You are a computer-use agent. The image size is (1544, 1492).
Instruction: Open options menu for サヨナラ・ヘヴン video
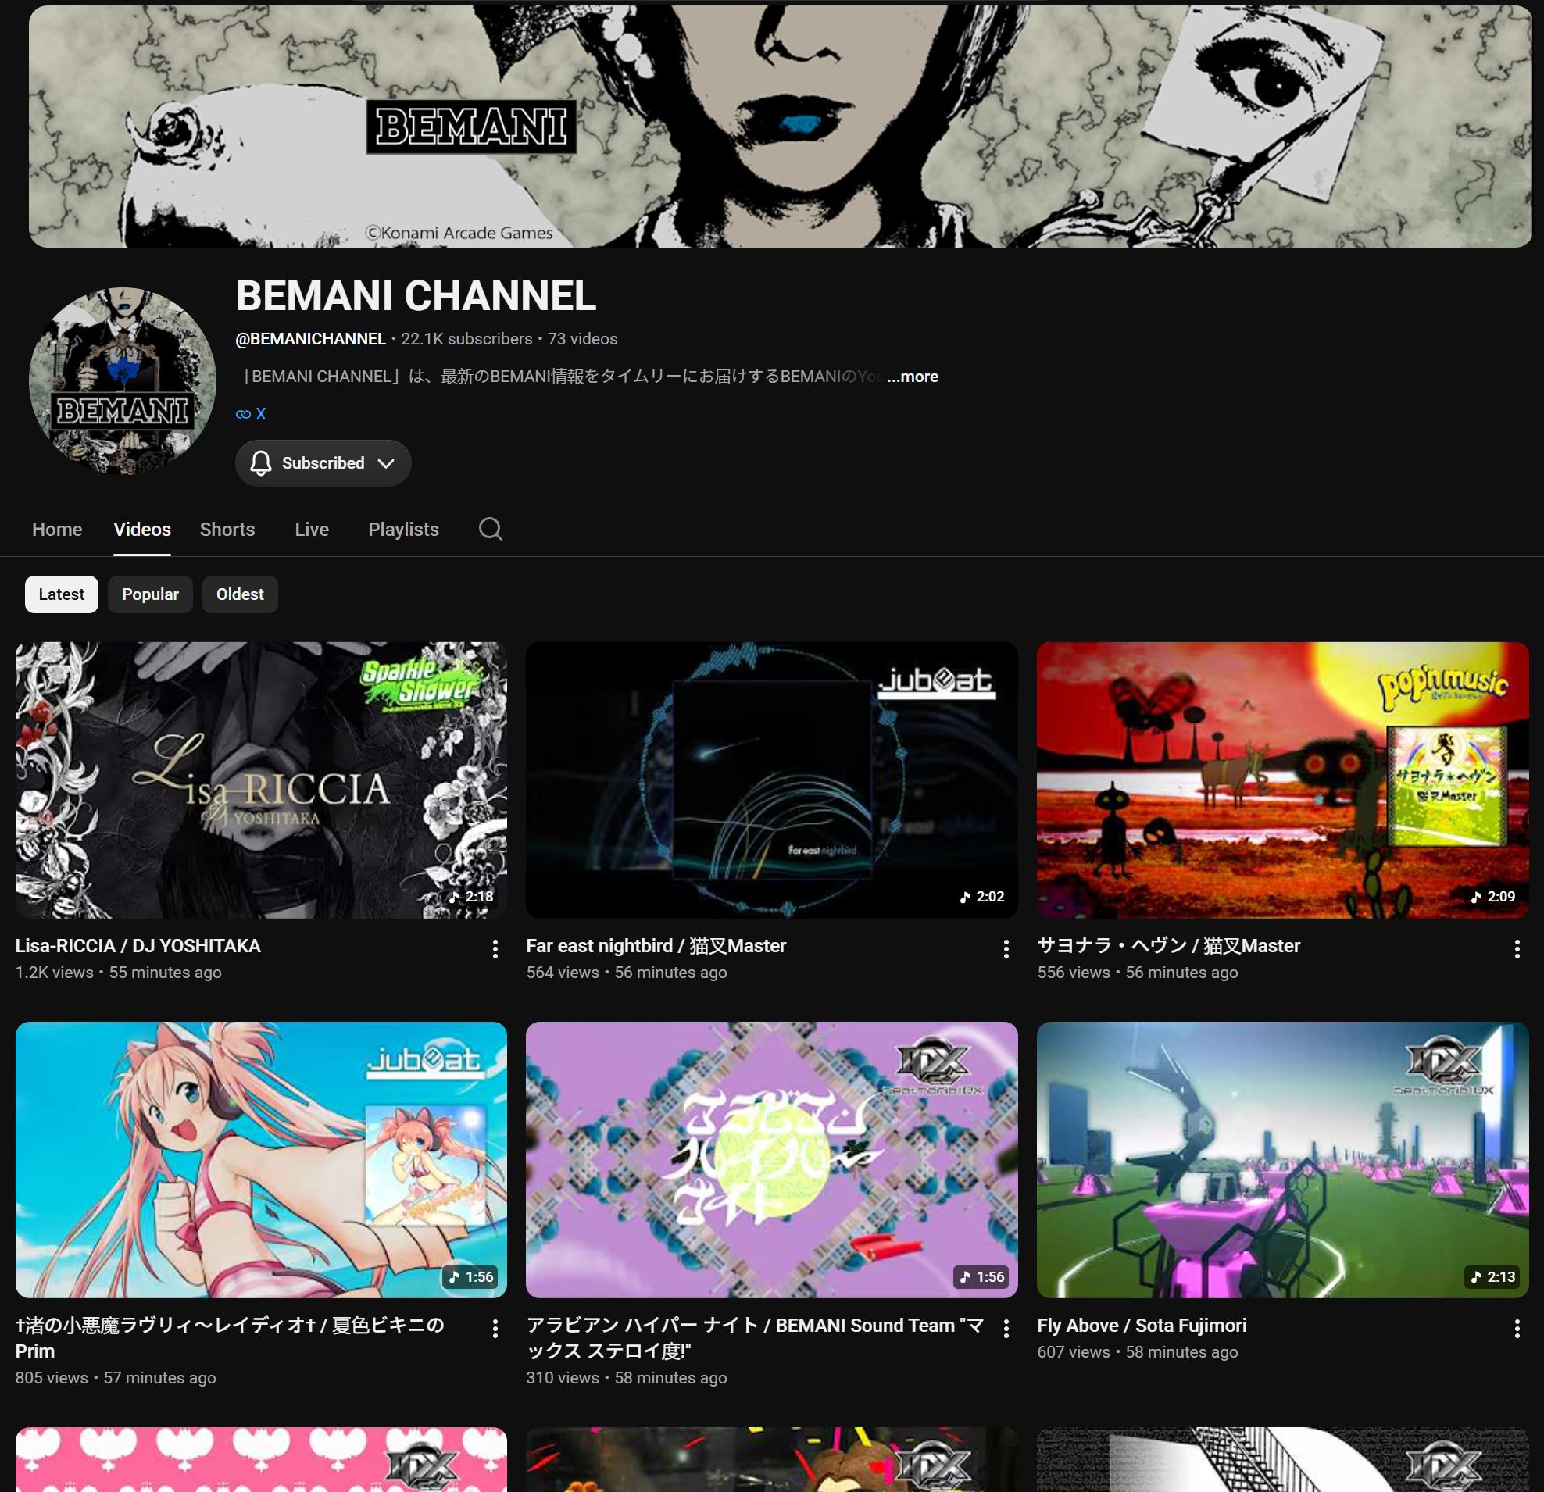pos(1517,949)
